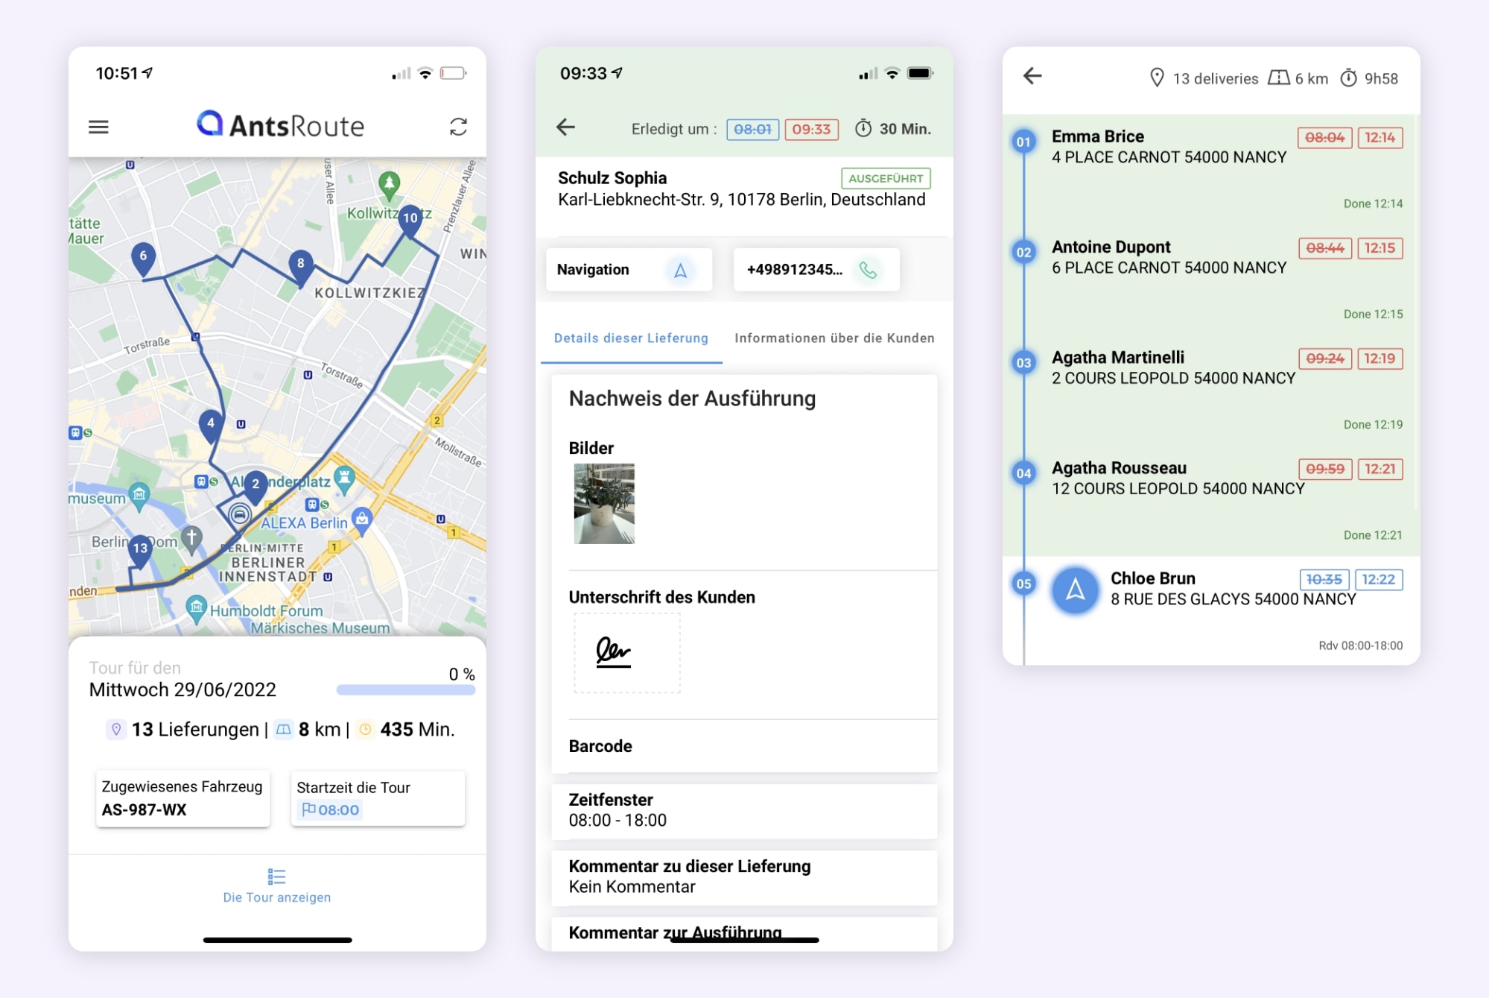
Task: Tap the blue navigation arrow beside Chloe Brun
Action: coord(1075,590)
